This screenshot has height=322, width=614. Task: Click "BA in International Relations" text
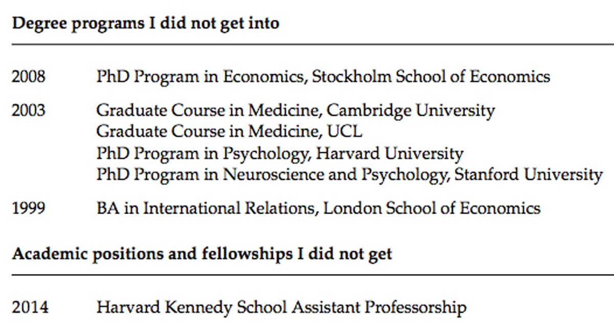pyautogui.click(x=207, y=208)
